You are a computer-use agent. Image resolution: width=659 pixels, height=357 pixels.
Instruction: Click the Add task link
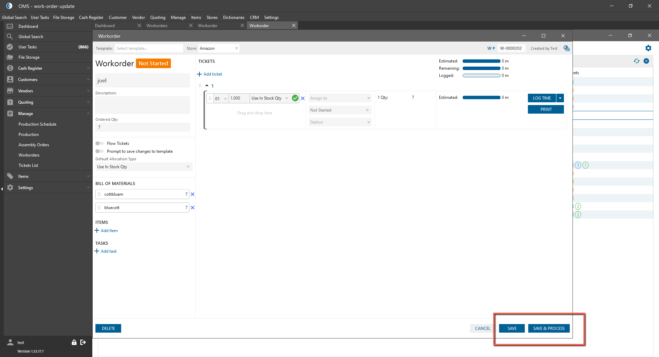click(x=106, y=251)
